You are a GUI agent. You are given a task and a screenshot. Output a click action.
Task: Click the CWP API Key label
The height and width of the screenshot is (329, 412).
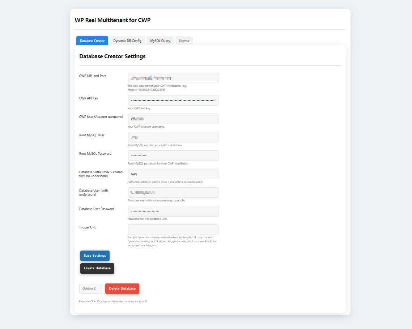(x=89, y=98)
